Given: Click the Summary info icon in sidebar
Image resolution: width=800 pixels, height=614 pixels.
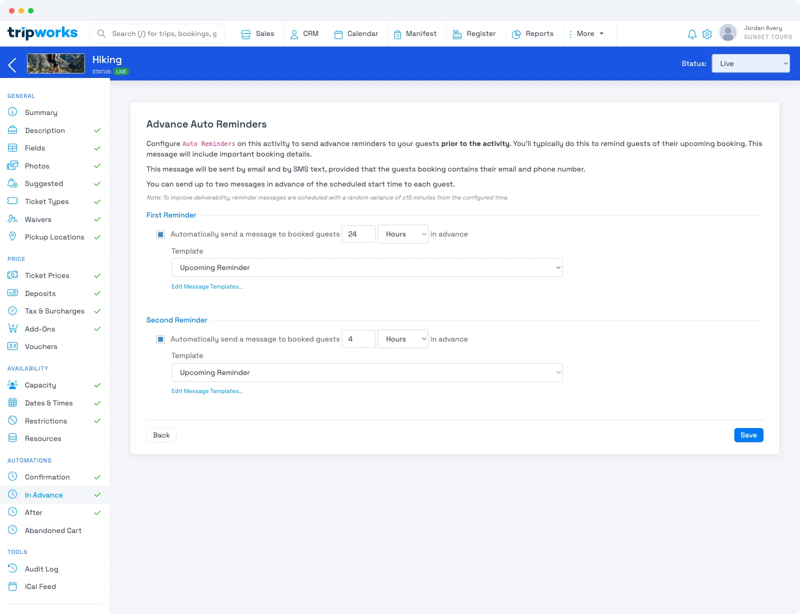Looking at the screenshot, I should (x=12, y=112).
